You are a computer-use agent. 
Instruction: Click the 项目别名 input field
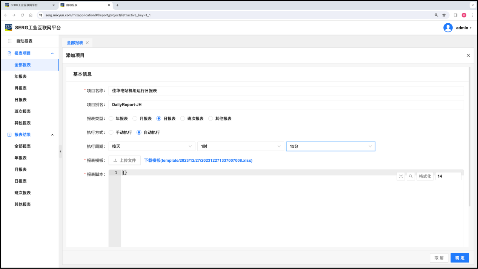point(286,105)
